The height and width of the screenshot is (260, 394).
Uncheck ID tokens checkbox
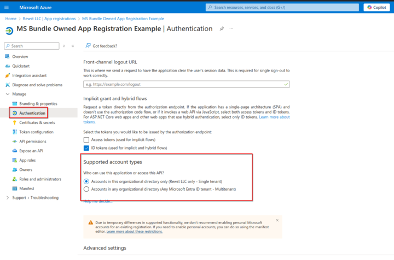pyautogui.click(x=86, y=148)
